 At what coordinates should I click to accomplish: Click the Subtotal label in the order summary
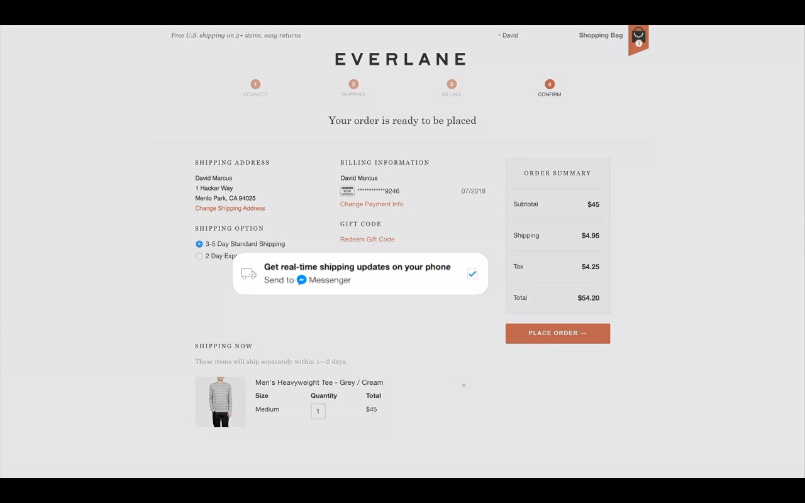526,204
